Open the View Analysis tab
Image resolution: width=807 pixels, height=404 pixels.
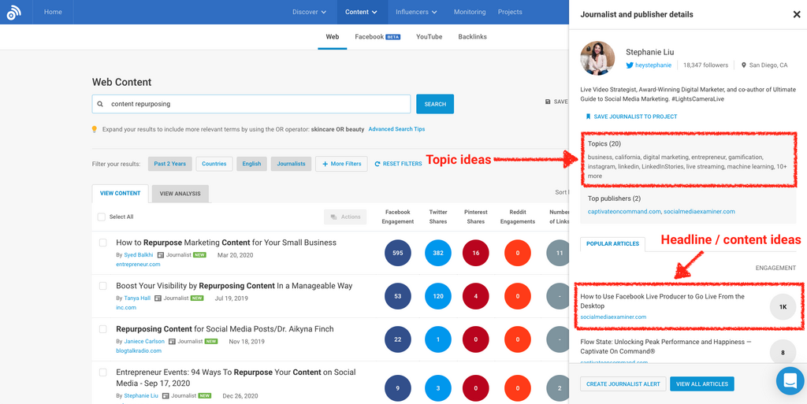[x=180, y=194]
